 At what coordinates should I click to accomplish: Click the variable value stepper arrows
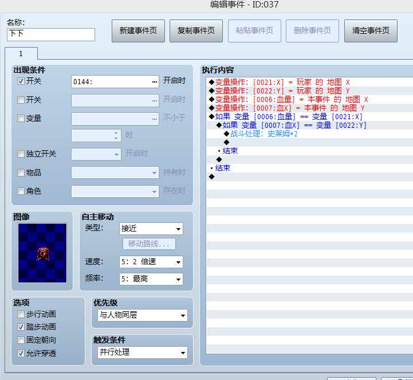(116, 135)
